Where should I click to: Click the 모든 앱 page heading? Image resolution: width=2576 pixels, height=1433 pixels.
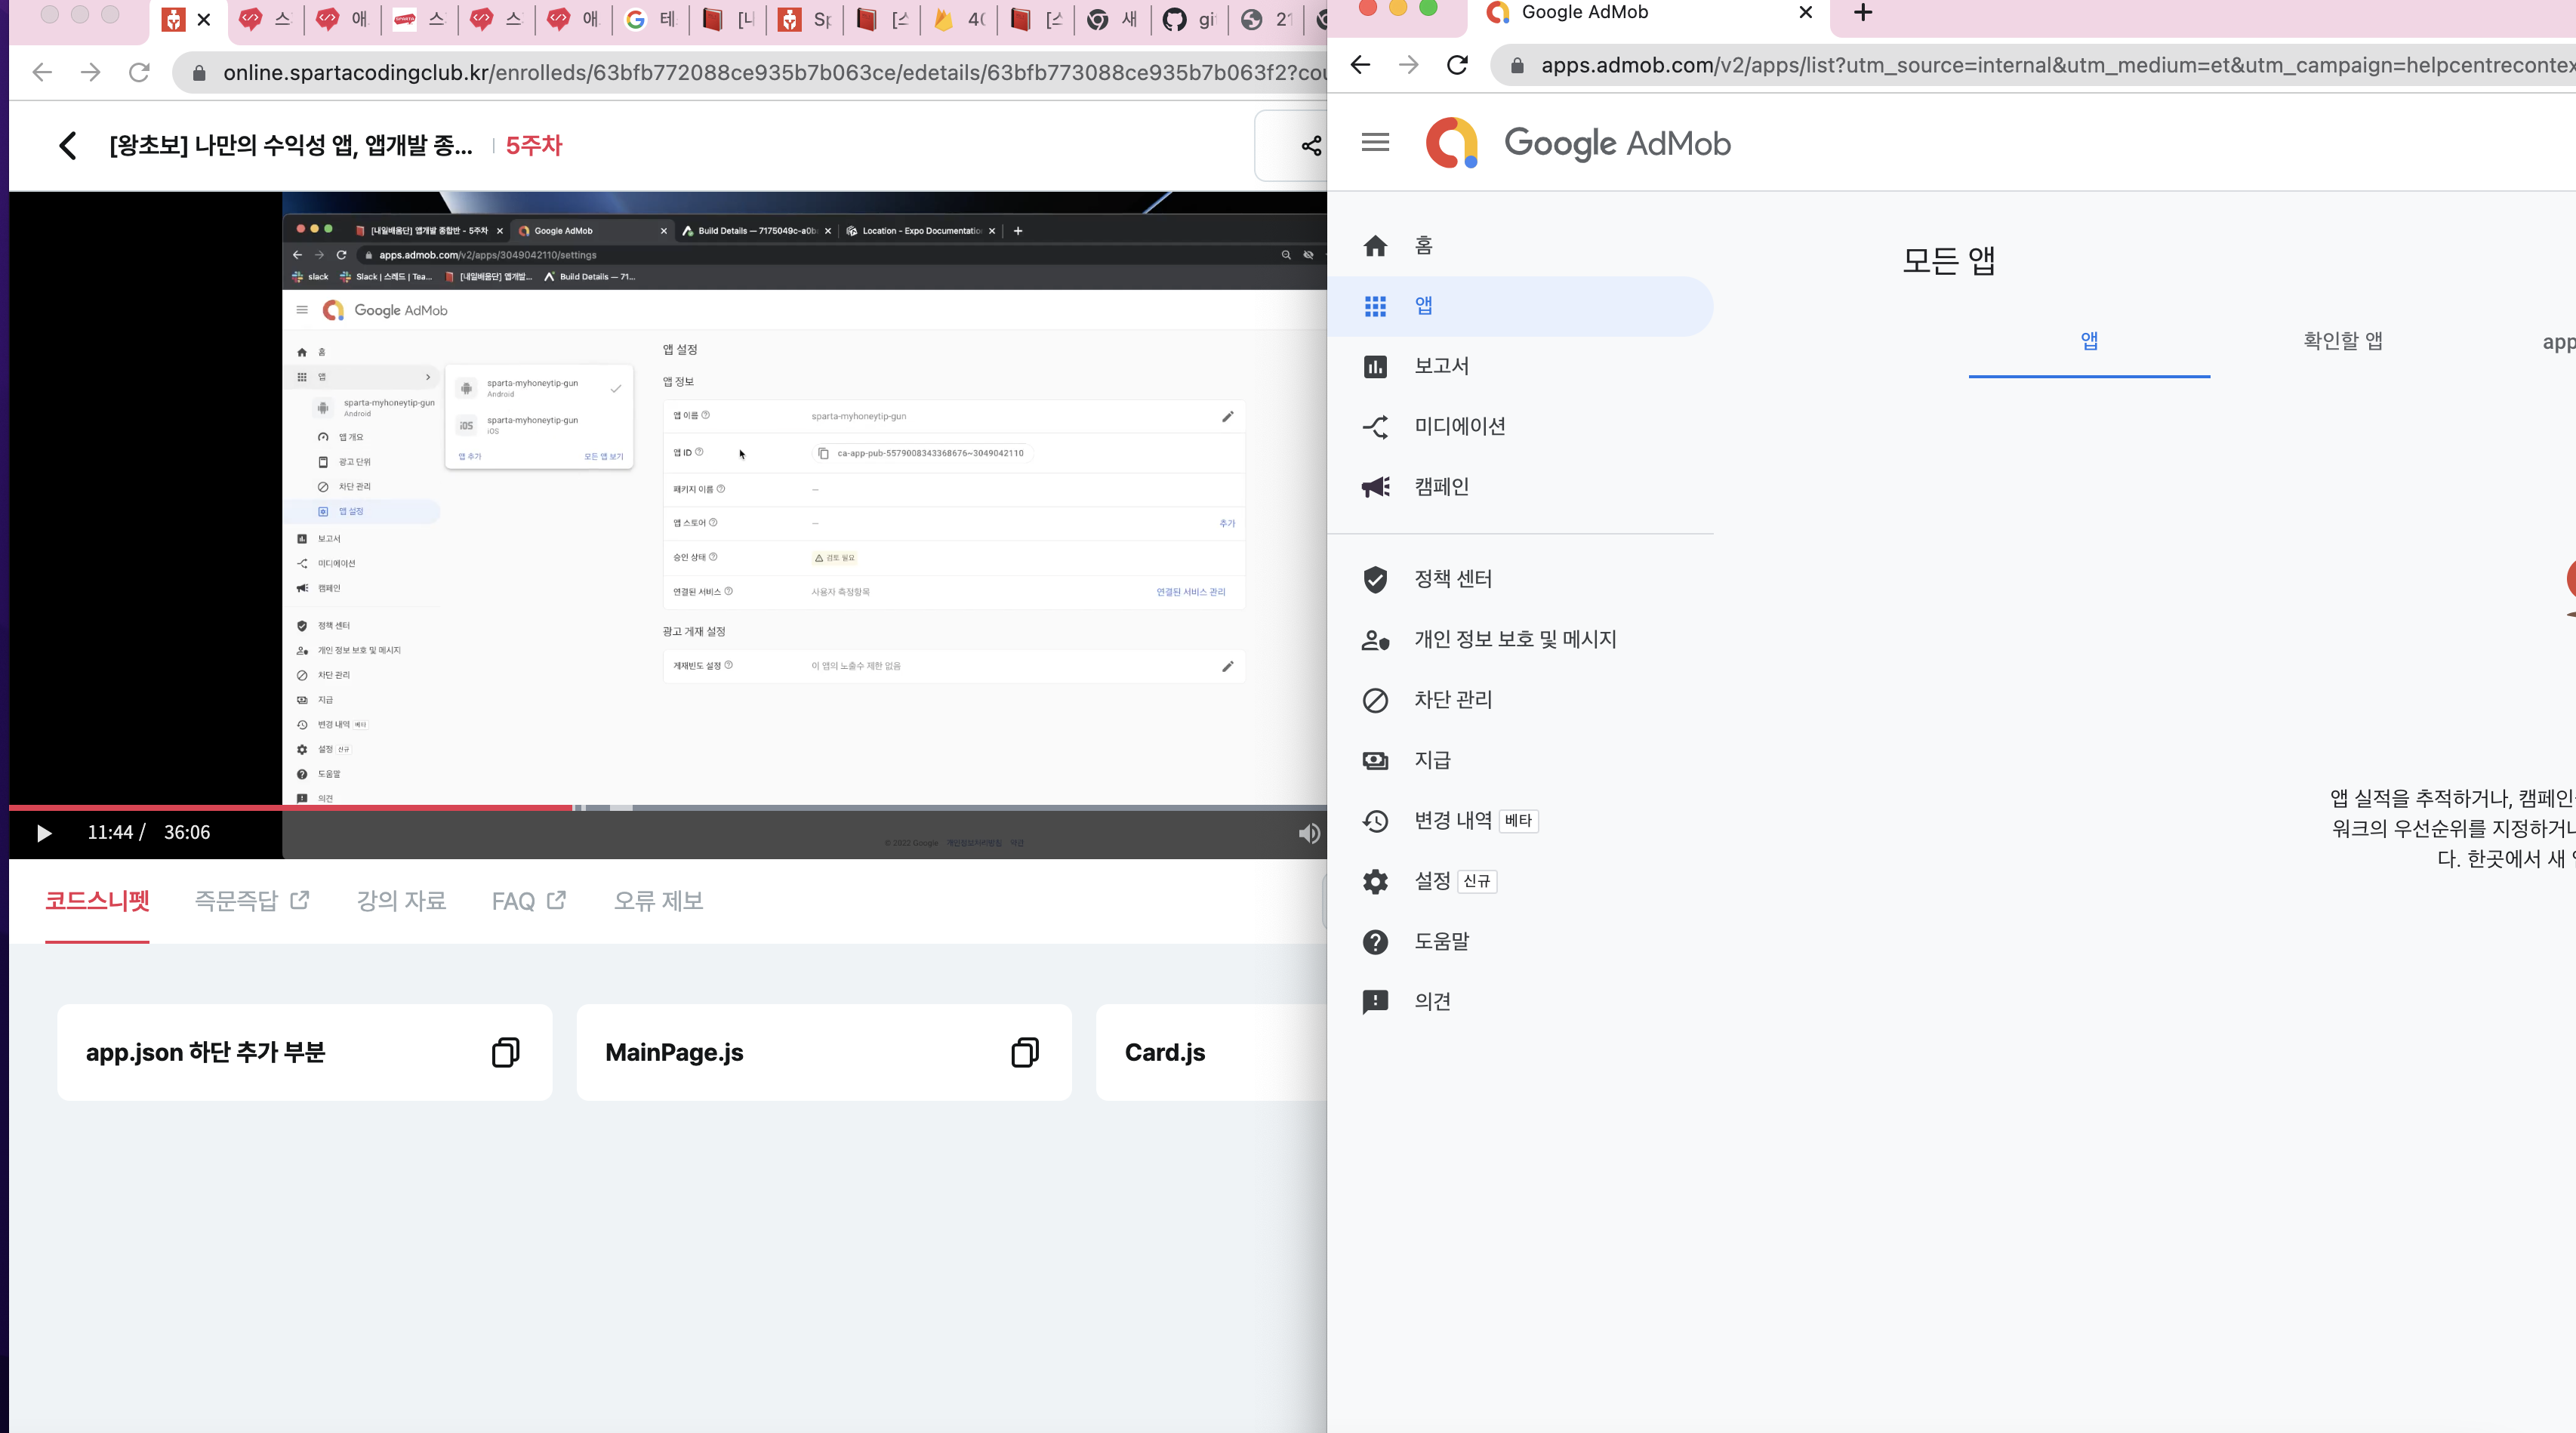pyautogui.click(x=1949, y=261)
